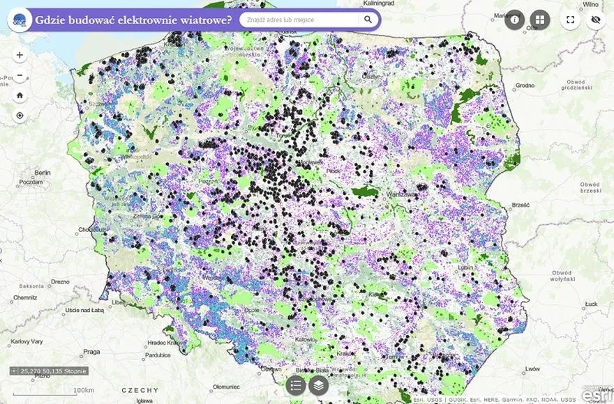Image resolution: width=614 pixels, height=404 pixels.
Task: Click the Esri logo in corner
Action: 598,394
